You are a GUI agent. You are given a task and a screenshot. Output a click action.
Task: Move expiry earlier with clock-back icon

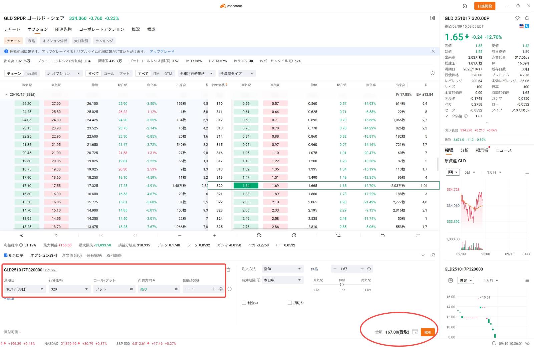(x=259, y=235)
